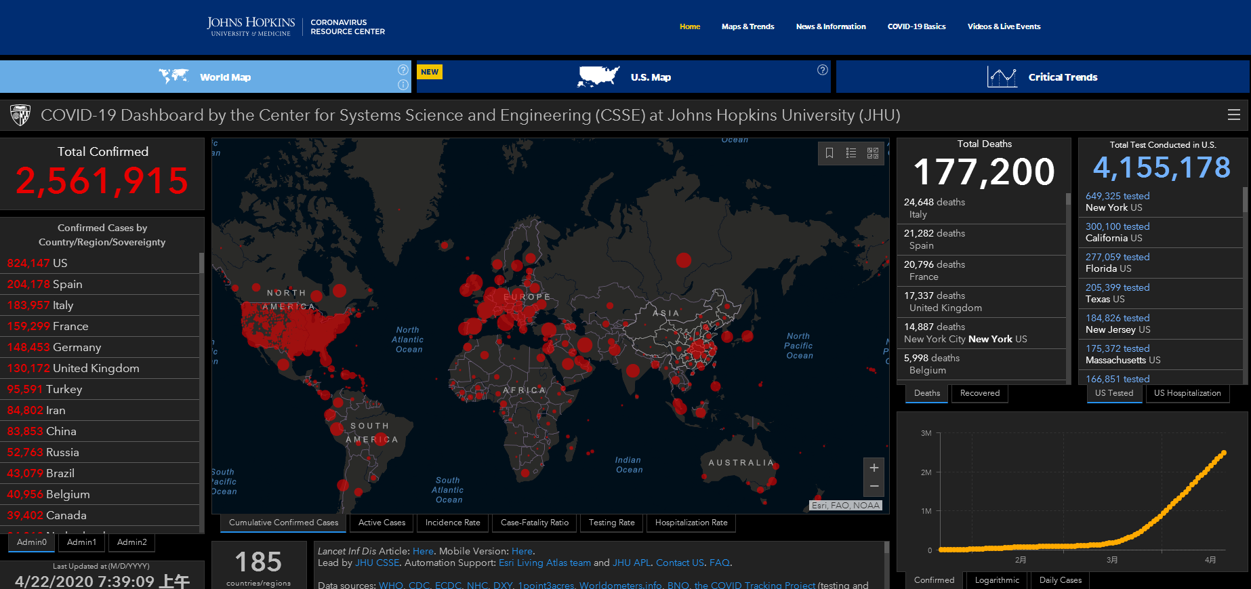Select Spain in the confirmed cases list
The height and width of the screenshot is (589, 1251).
tap(68, 284)
